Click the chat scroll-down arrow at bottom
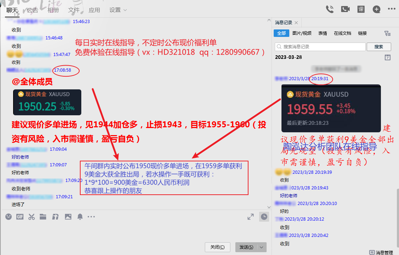Screen dimensions: 399x255 tap(269, 207)
